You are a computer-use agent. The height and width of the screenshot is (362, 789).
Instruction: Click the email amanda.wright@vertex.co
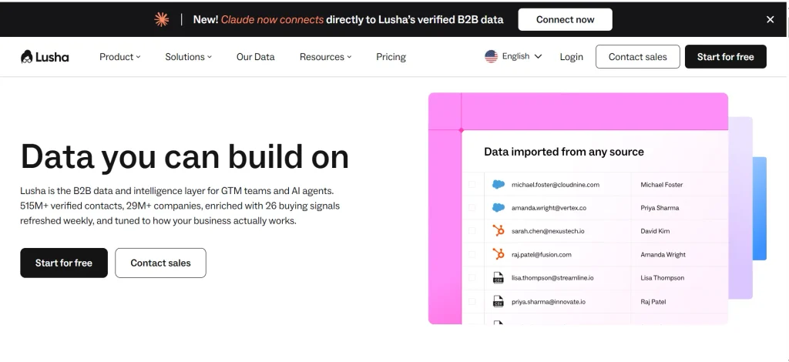(x=549, y=208)
